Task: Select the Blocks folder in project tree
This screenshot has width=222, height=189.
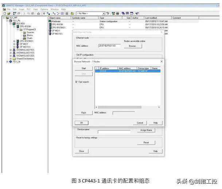Action: 30,35
